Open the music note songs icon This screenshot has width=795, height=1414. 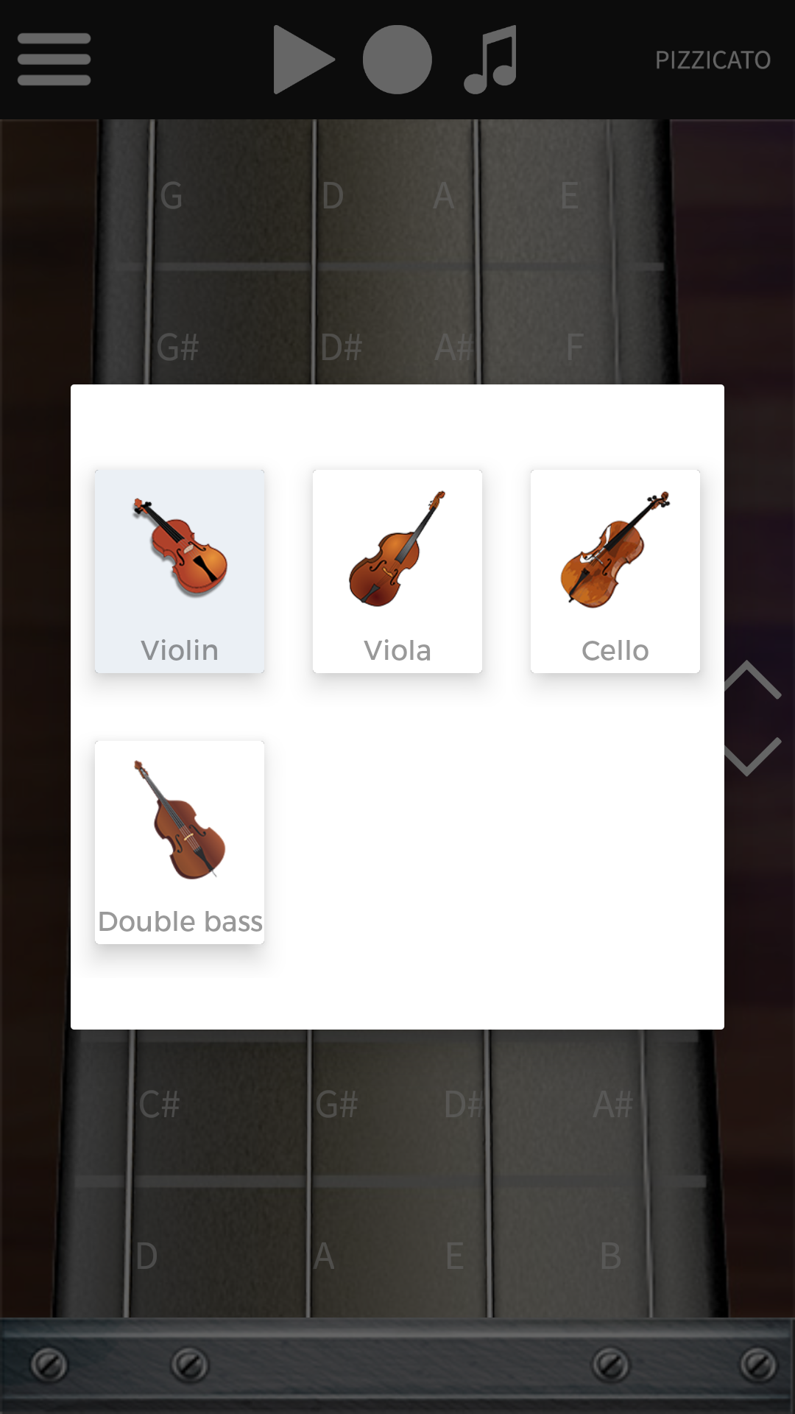tap(490, 59)
